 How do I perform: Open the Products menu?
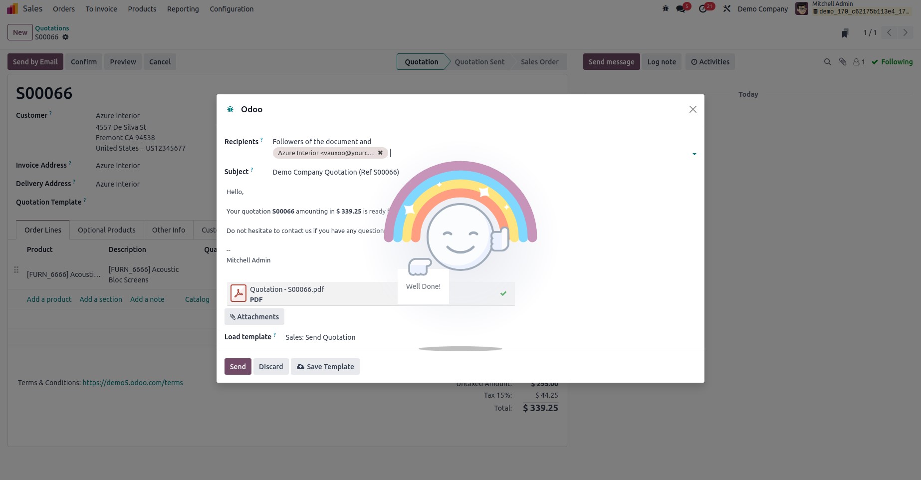click(142, 9)
